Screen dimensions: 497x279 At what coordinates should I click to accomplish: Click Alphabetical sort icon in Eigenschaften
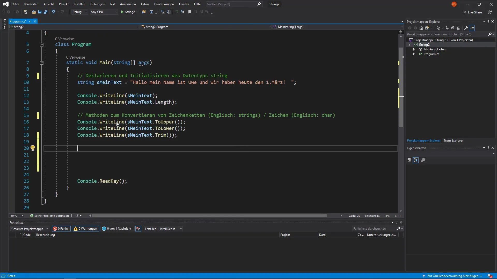[x=415, y=160]
